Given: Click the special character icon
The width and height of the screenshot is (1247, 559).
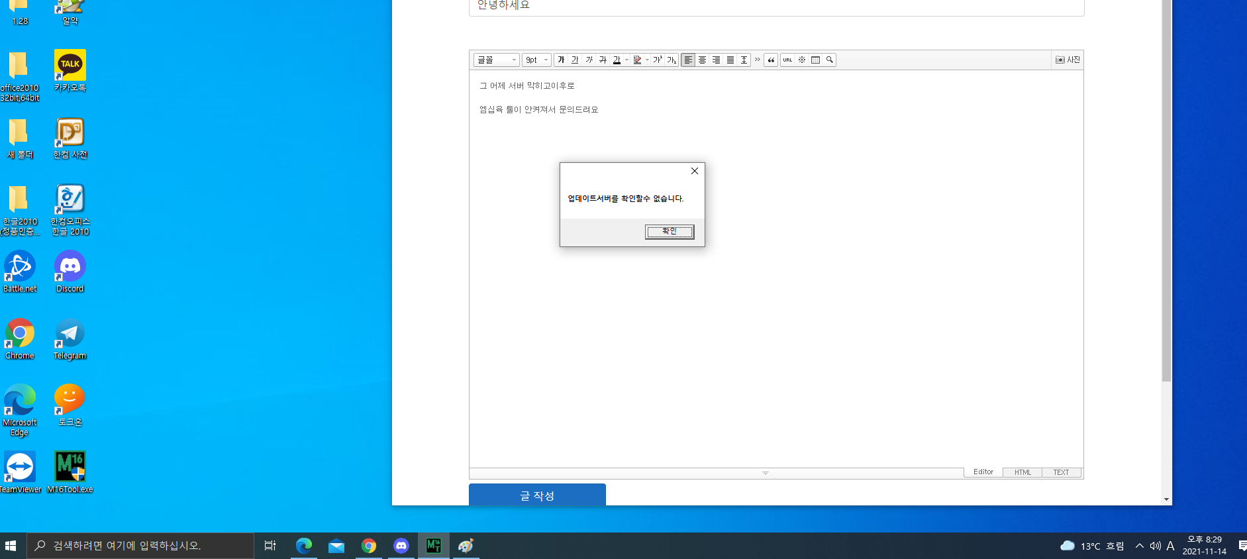Looking at the screenshot, I should pos(801,60).
